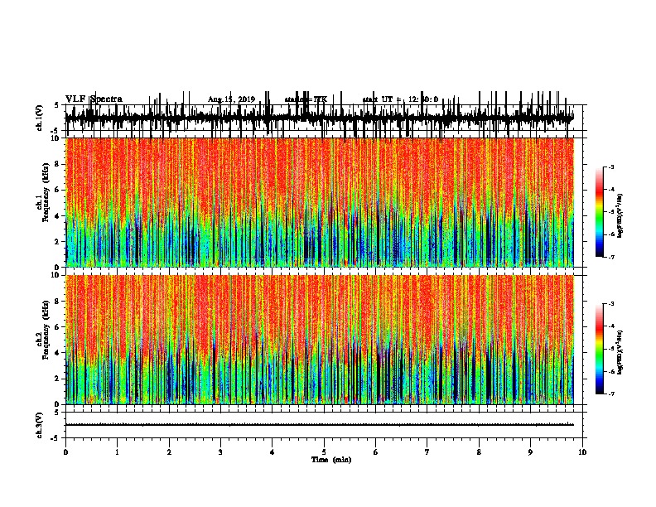The height and width of the screenshot is (507, 656).
Task: Click the time axis tick label "9"
Action: (530, 452)
